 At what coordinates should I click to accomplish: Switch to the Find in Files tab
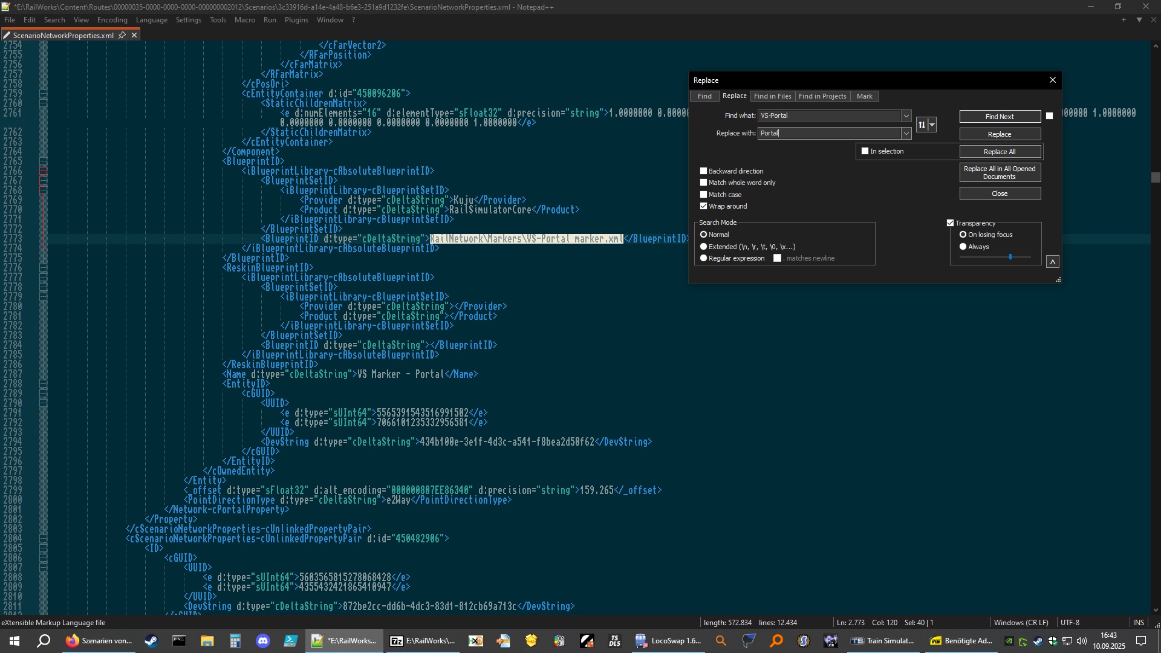click(772, 96)
